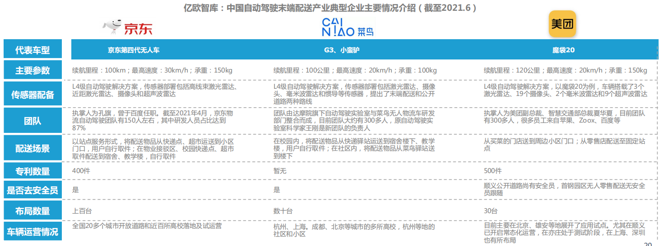Click Meituan safety text 顺义公开道路尚有安全员
This screenshot has height=246, width=659.
click(x=564, y=189)
